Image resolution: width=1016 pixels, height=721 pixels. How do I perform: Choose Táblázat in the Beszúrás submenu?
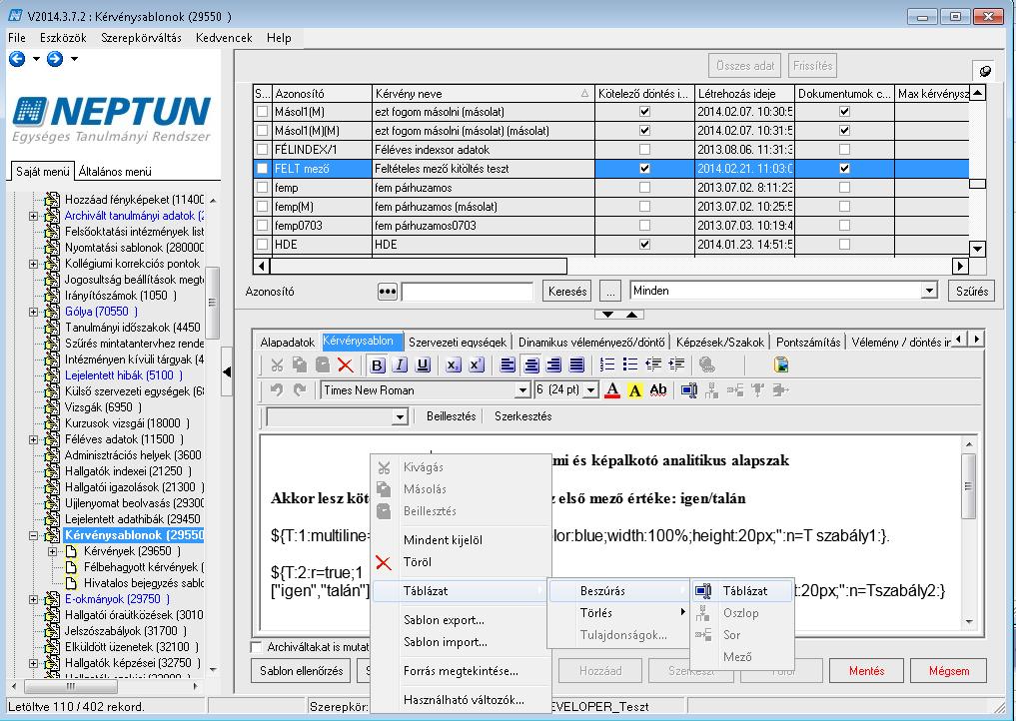[745, 591]
